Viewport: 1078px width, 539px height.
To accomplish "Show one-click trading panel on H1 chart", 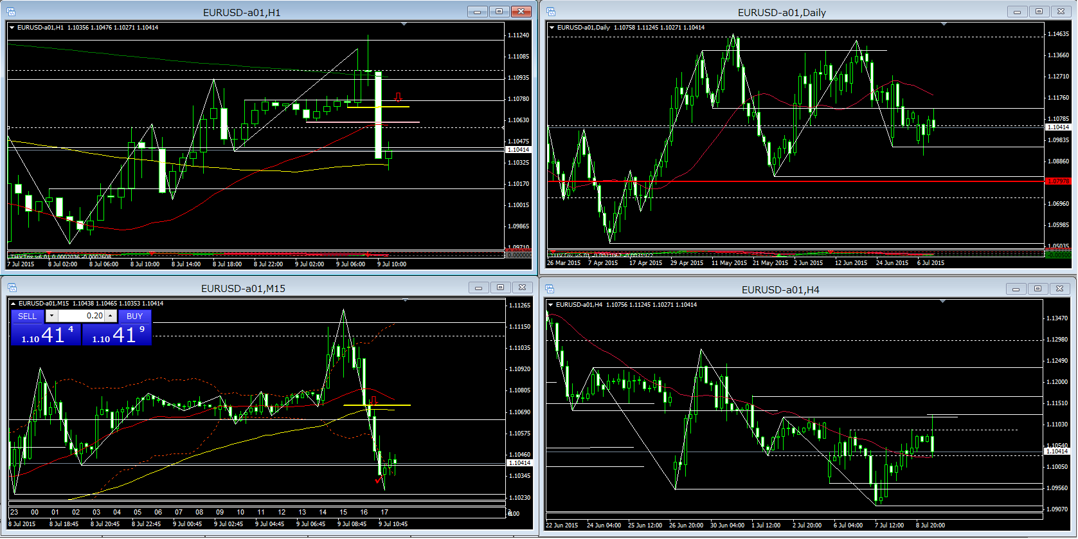I will point(12,28).
